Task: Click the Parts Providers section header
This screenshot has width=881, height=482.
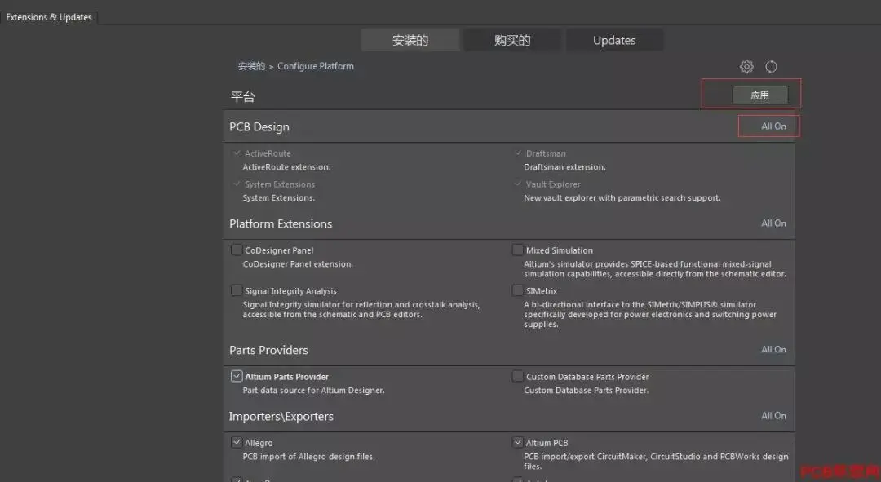Action: click(x=268, y=350)
